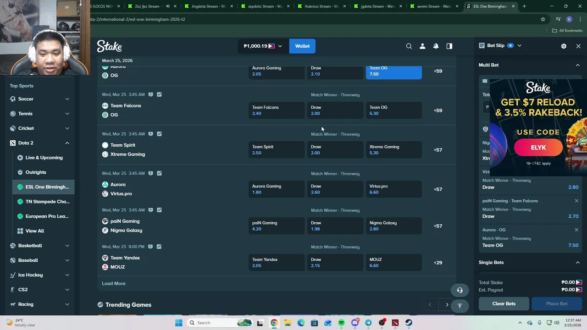Screen dimensions: 587x330
Task: Remove the paiN Gaming - Team Falcons bet
Action: point(576,201)
